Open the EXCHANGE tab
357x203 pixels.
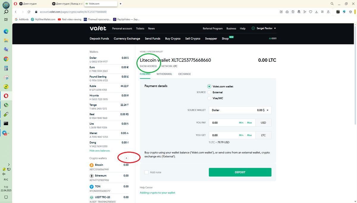[x=184, y=74]
